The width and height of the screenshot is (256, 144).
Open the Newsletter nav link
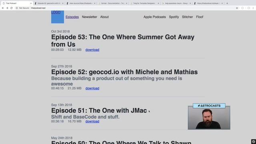[90, 17]
